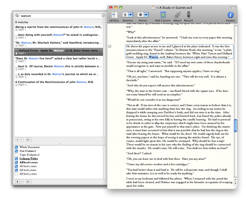Select the match 'Dr. Watson, Mr. Sherlock Holmes'
Viewport: 249px width, 199px height.
pyautogui.click(x=59, y=44)
